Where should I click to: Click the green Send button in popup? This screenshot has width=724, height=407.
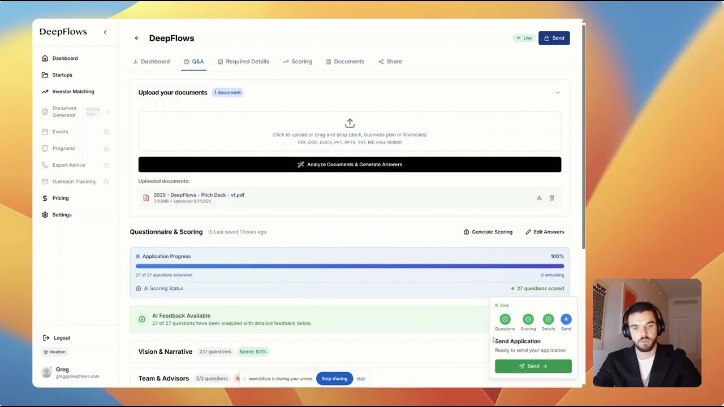(533, 366)
